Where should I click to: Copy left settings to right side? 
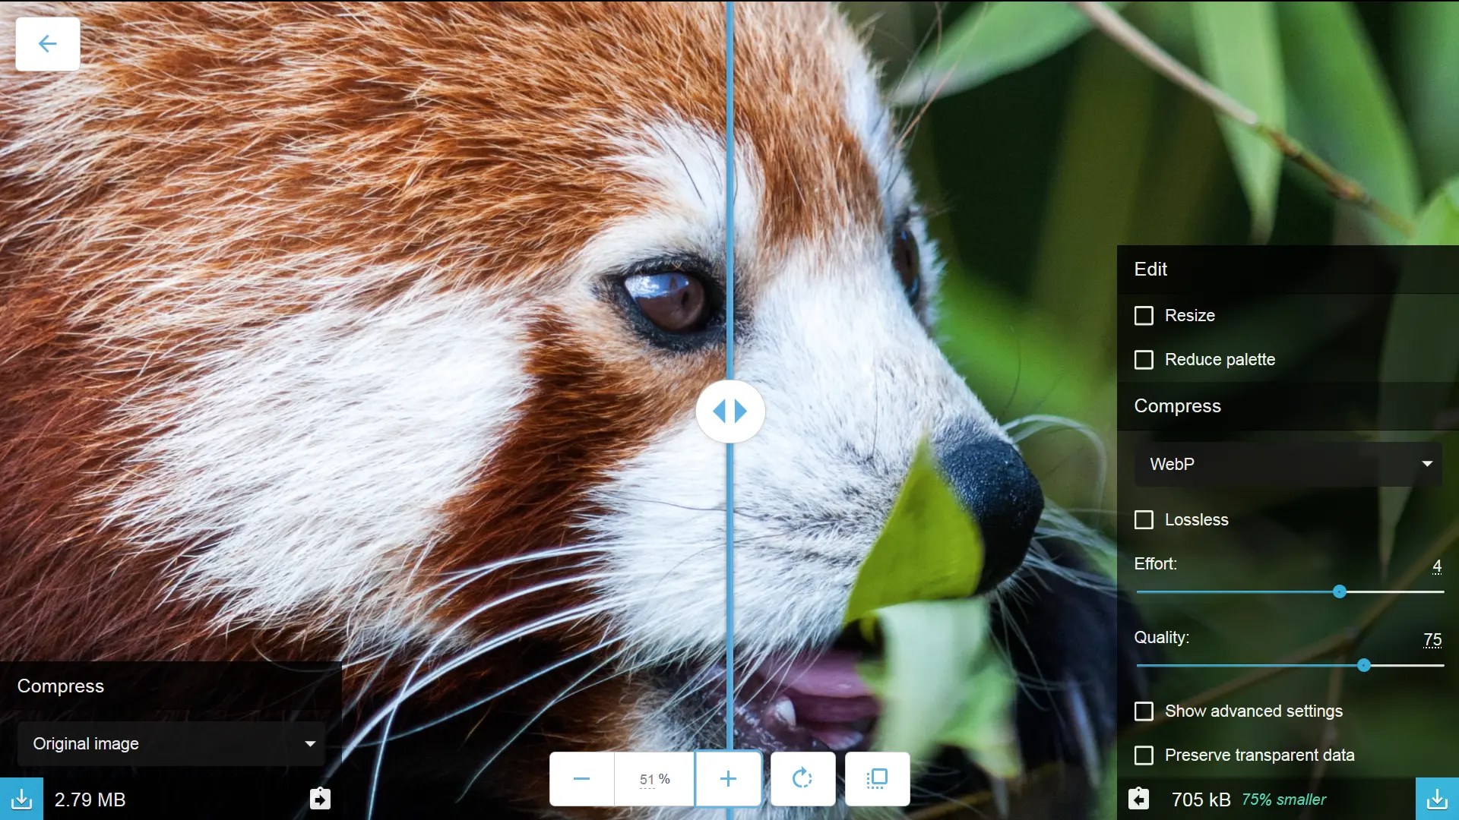click(320, 799)
